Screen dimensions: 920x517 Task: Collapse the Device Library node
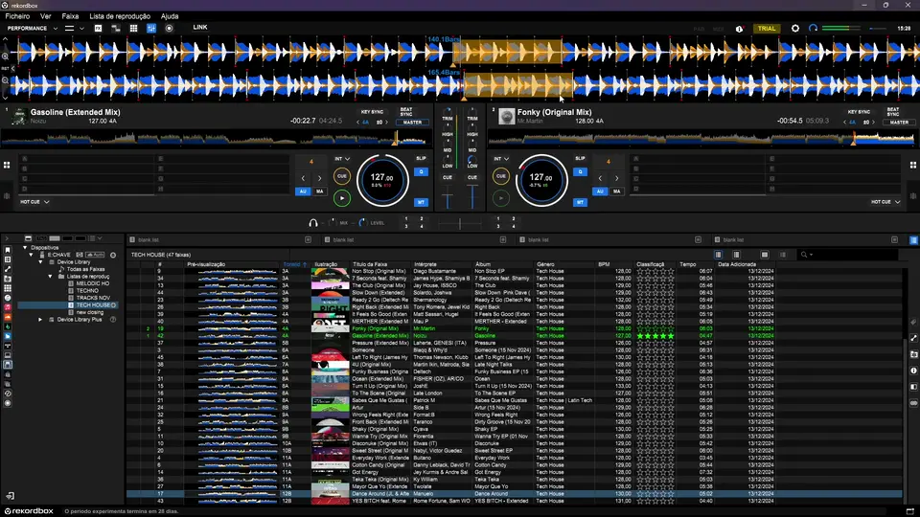41,262
